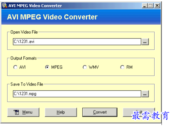Choose the RM output format option
The width and height of the screenshot is (172, 126).
coord(122,67)
